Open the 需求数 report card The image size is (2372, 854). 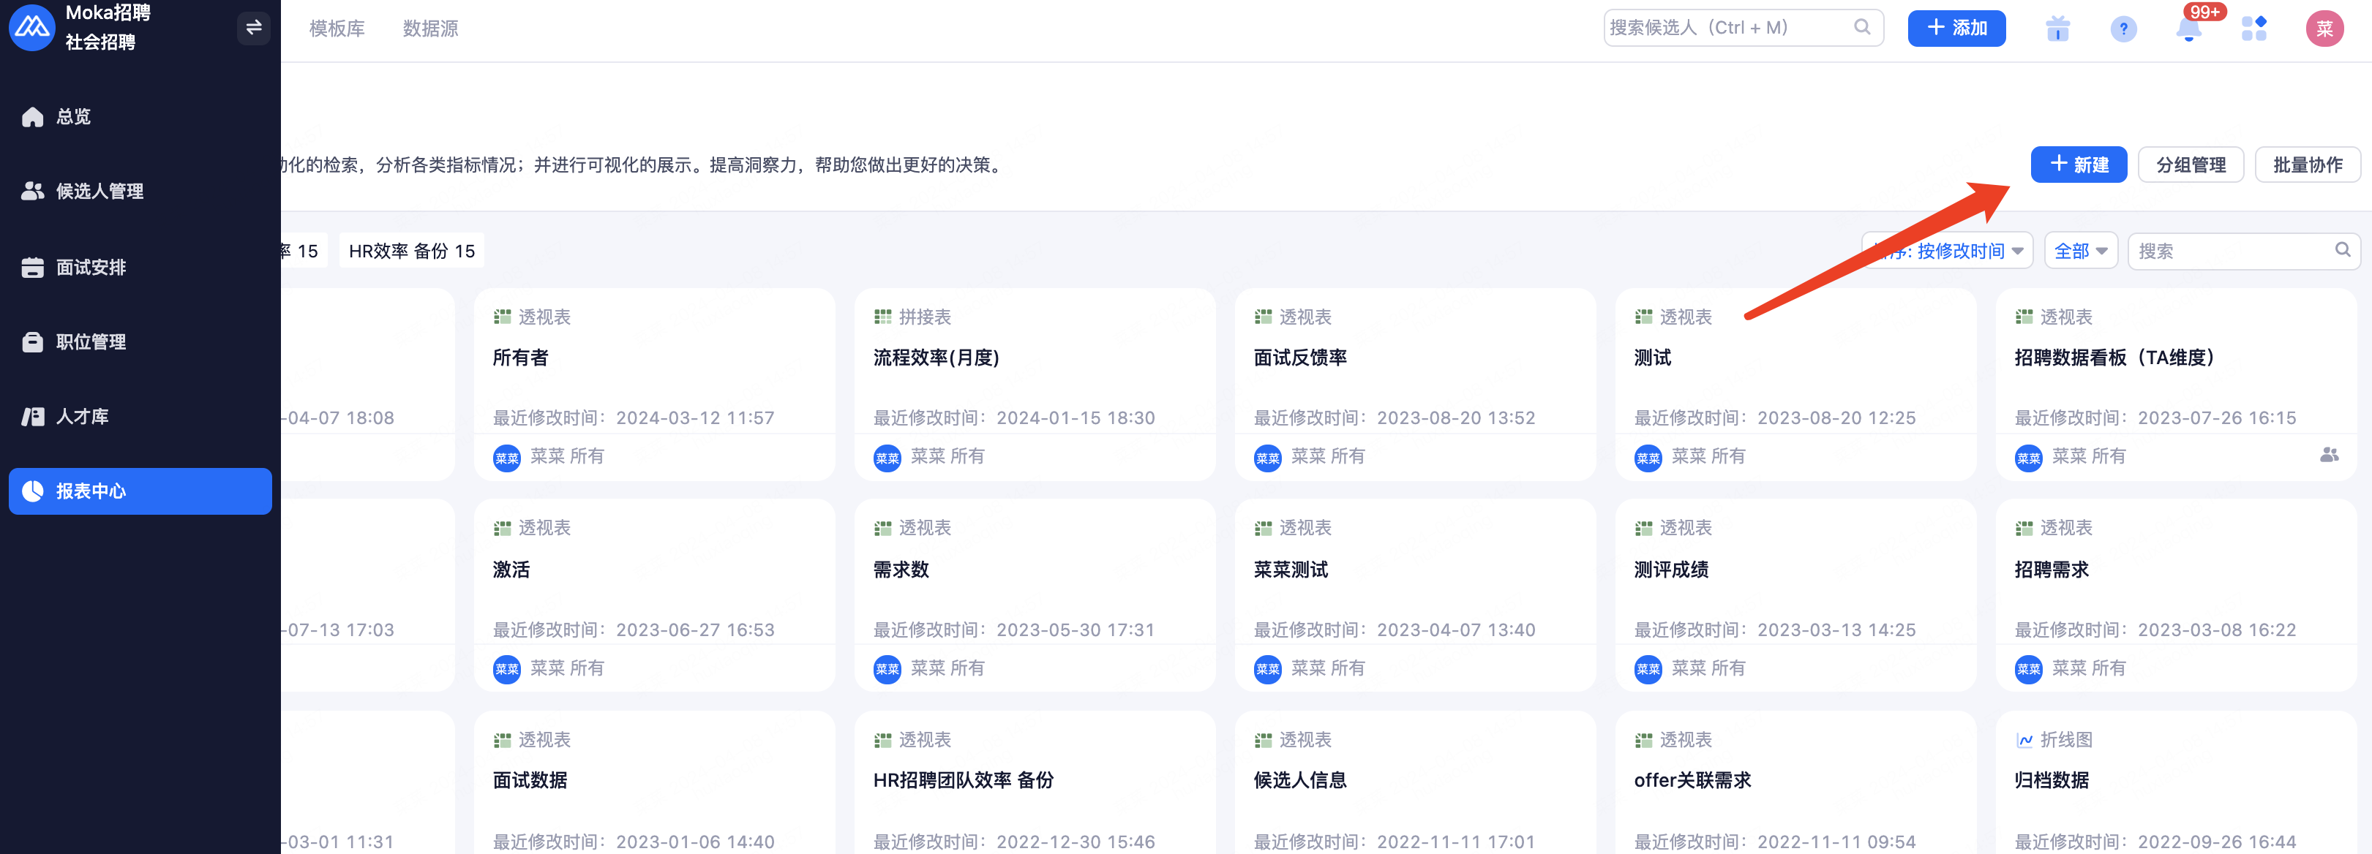(x=1035, y=595)
